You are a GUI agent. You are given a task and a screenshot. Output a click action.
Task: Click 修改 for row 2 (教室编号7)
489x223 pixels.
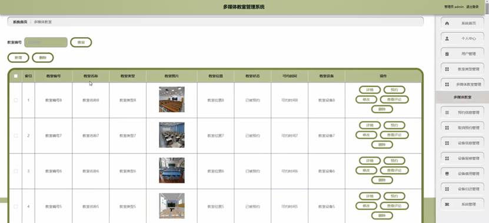367,135
